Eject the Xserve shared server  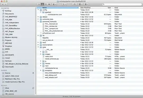click(33, 73)
